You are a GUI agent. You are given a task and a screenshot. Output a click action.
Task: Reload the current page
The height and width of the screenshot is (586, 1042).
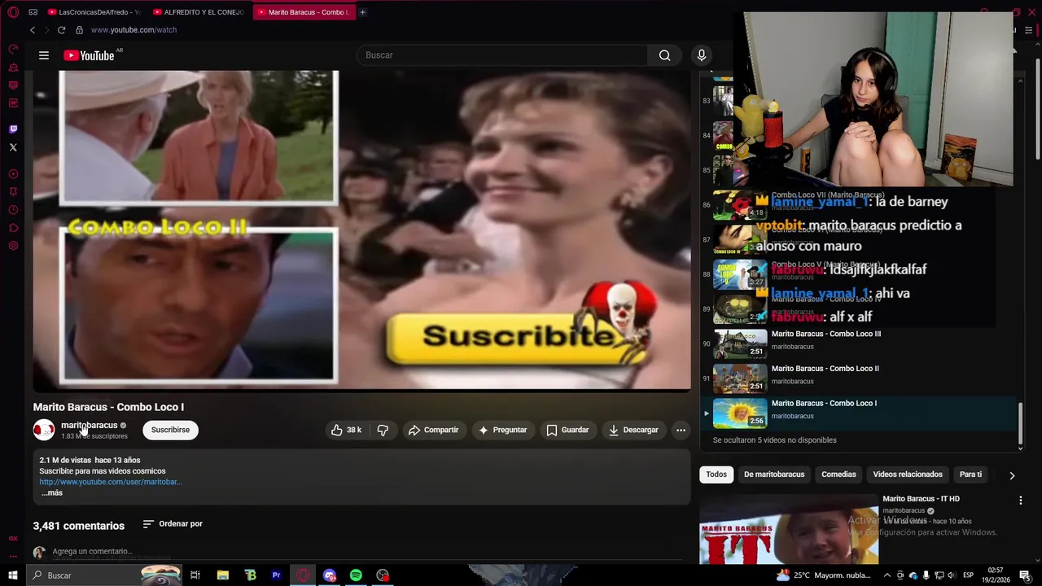pos(61,30)
